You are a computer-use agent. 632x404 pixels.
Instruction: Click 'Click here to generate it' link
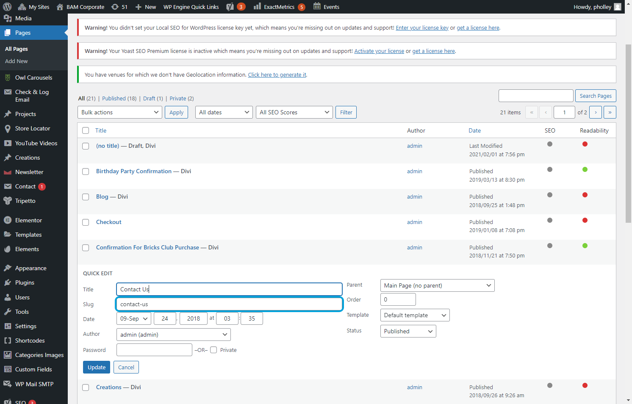[x=277, y=75]
